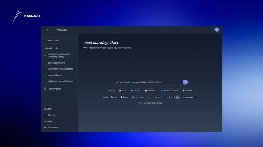Click the resonance logo in app header
263x147 pixels.
(60, 30)
